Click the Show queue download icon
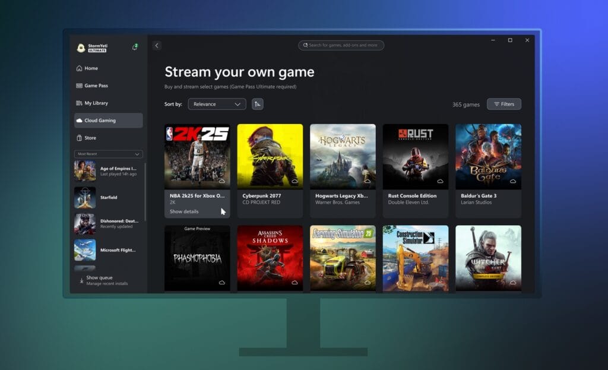The height and width of the screenshot is (370, 608). pyautogui.click(x=81, y=280)
